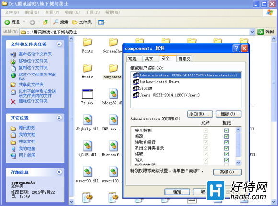Toggle Deny checkbox for 列出文件夹目录

click(x=226, y=148)
